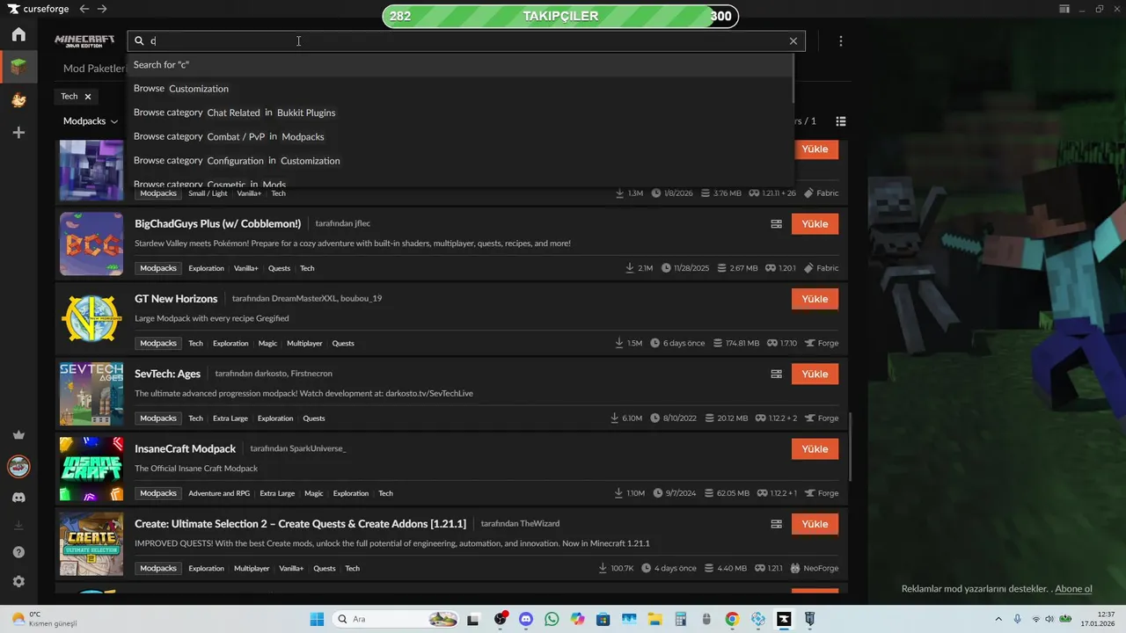This screenshot has width=1126, height=633.
Task: Click Extra Large tag on SevTech: Ages
Action: 230,418
